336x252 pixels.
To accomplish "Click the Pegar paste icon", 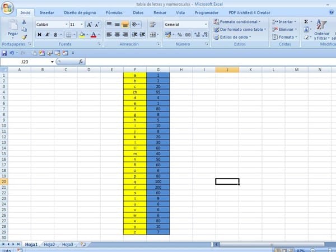I will [x=13, y=25].
